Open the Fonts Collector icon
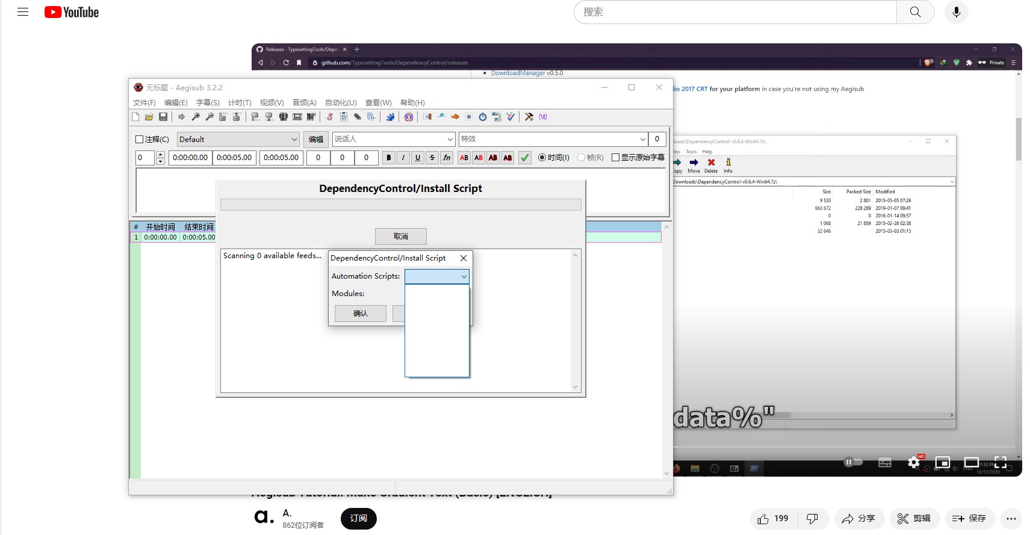 pyautogui.click(x=371, y=117)
